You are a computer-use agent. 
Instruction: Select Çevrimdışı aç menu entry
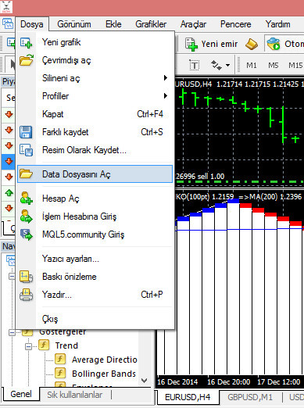(x=95, y=60)
